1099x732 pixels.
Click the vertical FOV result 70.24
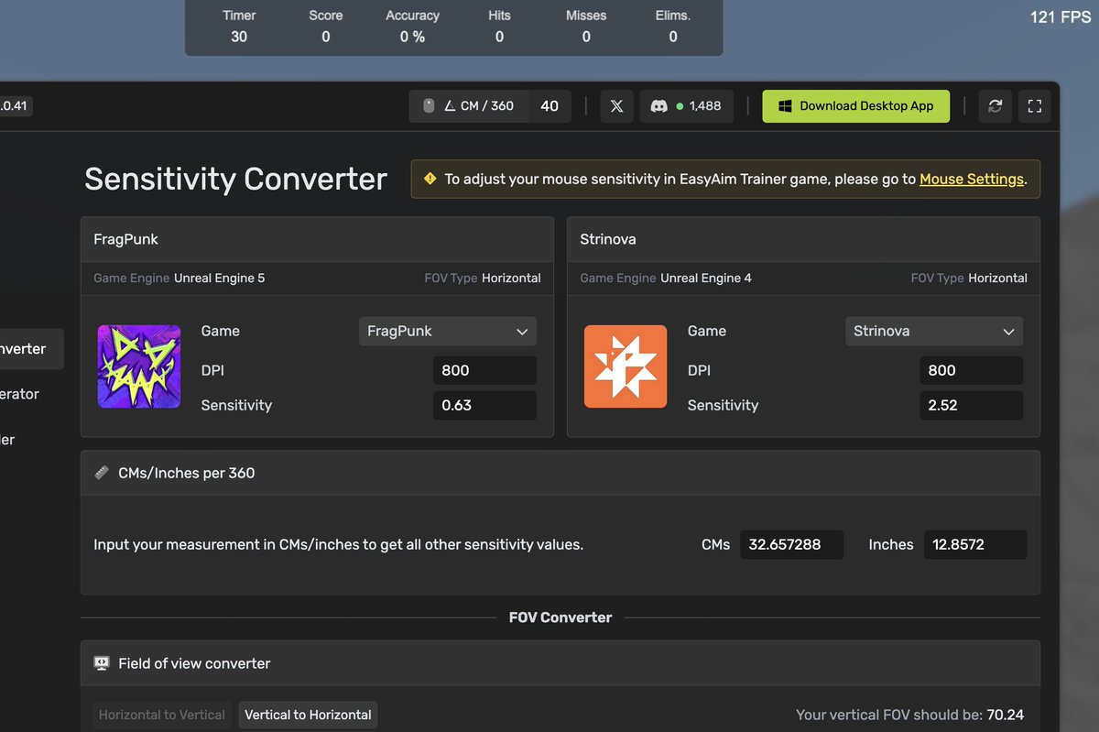(1006, 715)
